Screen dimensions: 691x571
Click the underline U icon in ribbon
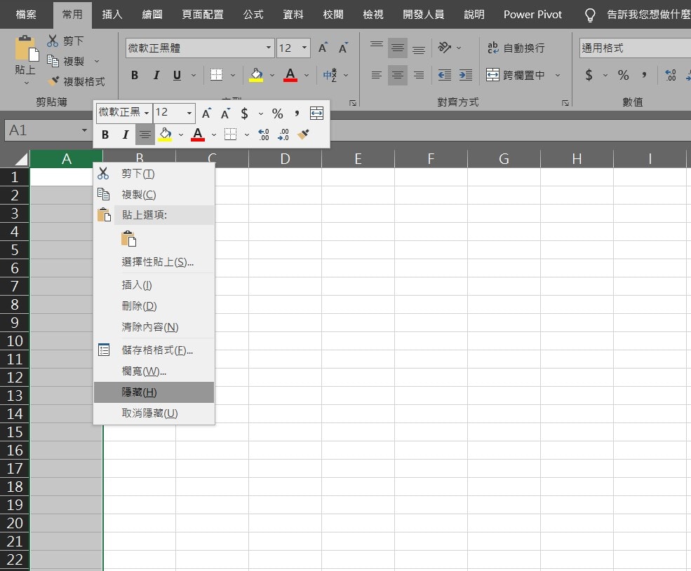pos(177,75)
